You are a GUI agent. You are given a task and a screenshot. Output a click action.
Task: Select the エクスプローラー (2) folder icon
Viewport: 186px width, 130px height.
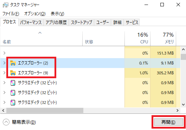[13, 63]
